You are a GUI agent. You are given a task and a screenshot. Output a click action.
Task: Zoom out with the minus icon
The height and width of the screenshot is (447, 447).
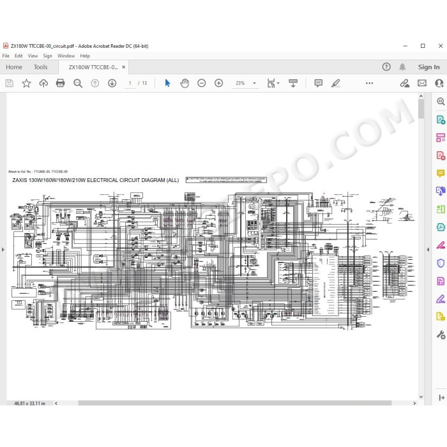(x=202, y=83)
